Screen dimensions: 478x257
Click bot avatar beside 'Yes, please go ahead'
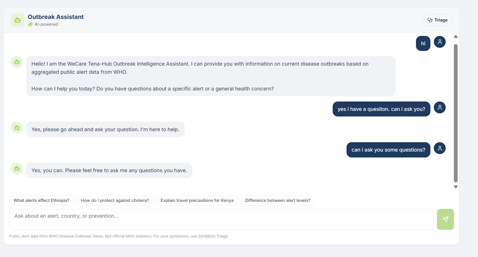point(17,128)
